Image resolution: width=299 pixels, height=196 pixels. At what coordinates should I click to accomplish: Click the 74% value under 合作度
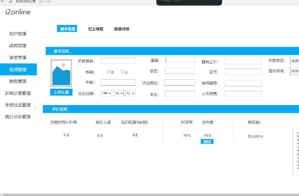[207, 136]
